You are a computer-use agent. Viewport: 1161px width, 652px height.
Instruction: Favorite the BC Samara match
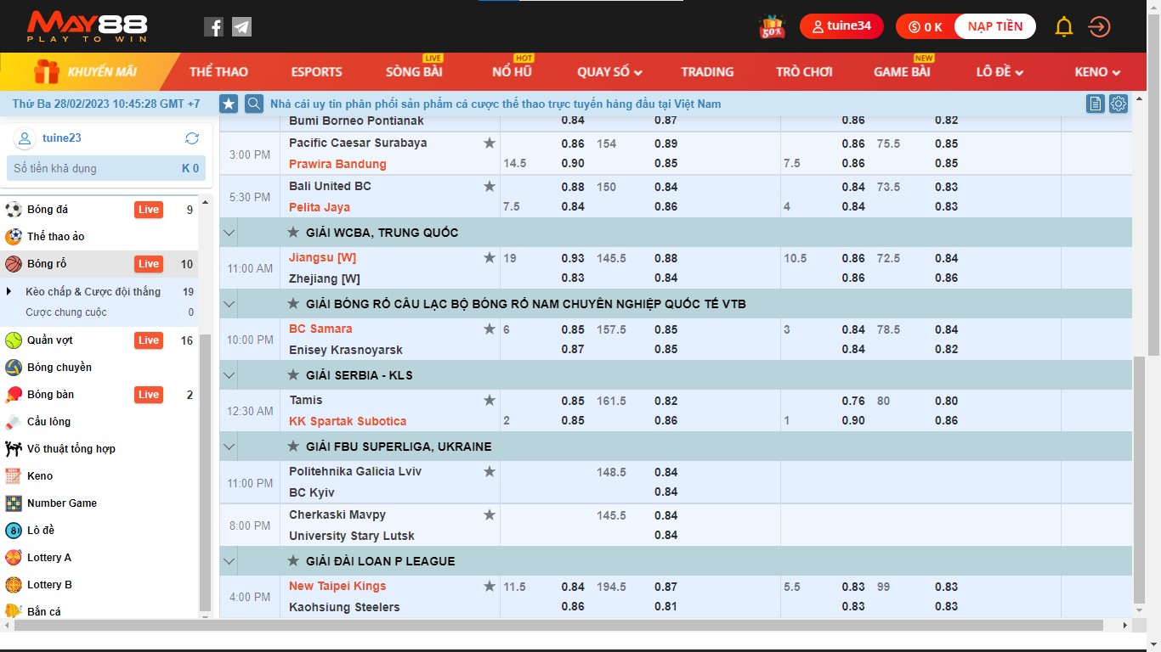490,329
